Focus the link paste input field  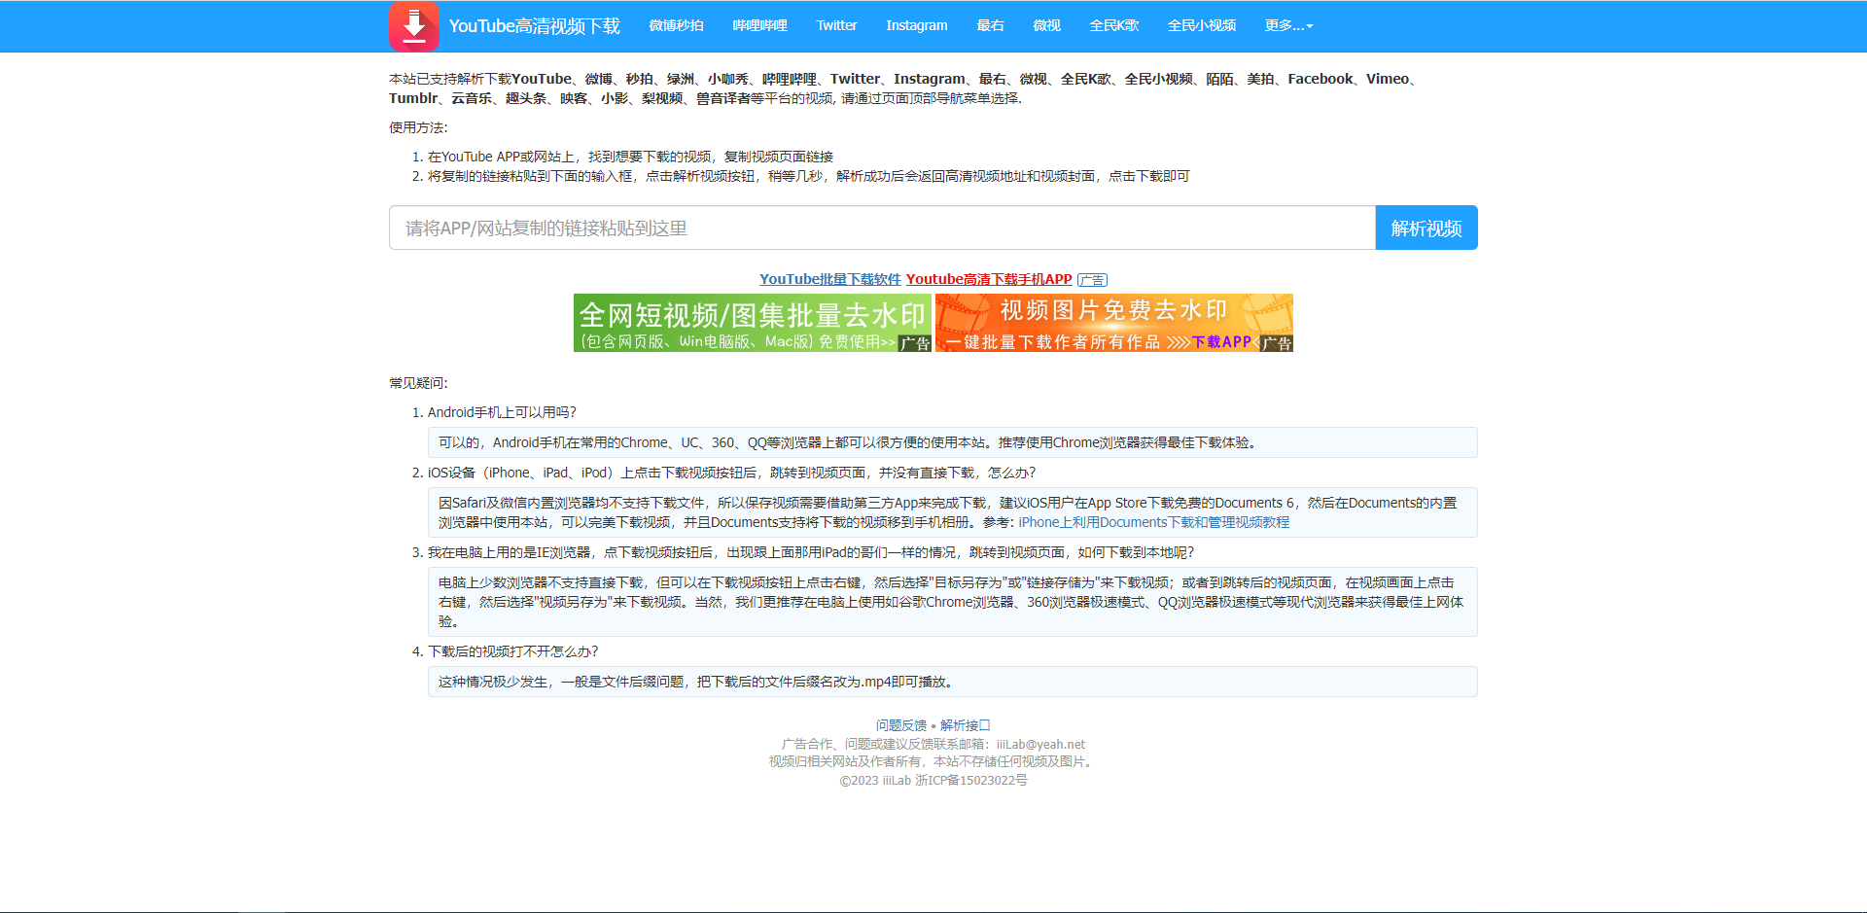tap(882, 228)
